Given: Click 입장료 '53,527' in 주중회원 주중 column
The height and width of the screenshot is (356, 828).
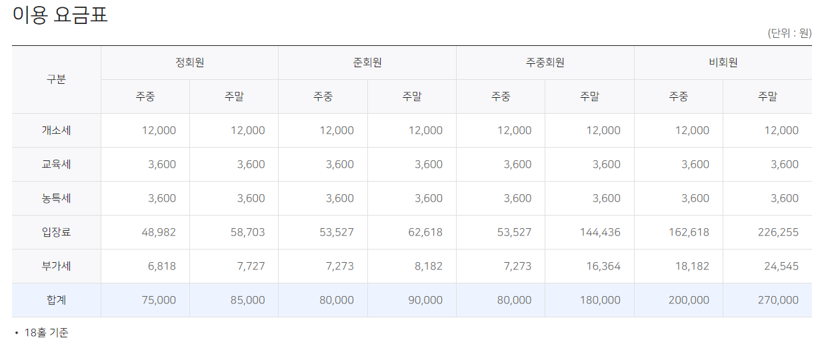Looking at the screenshot, I should pos(514,232).
